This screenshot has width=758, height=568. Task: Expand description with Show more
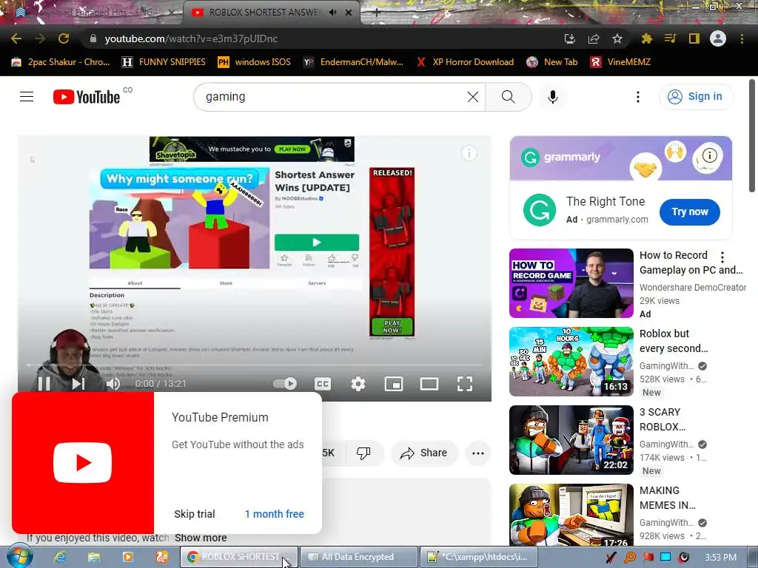201,538
